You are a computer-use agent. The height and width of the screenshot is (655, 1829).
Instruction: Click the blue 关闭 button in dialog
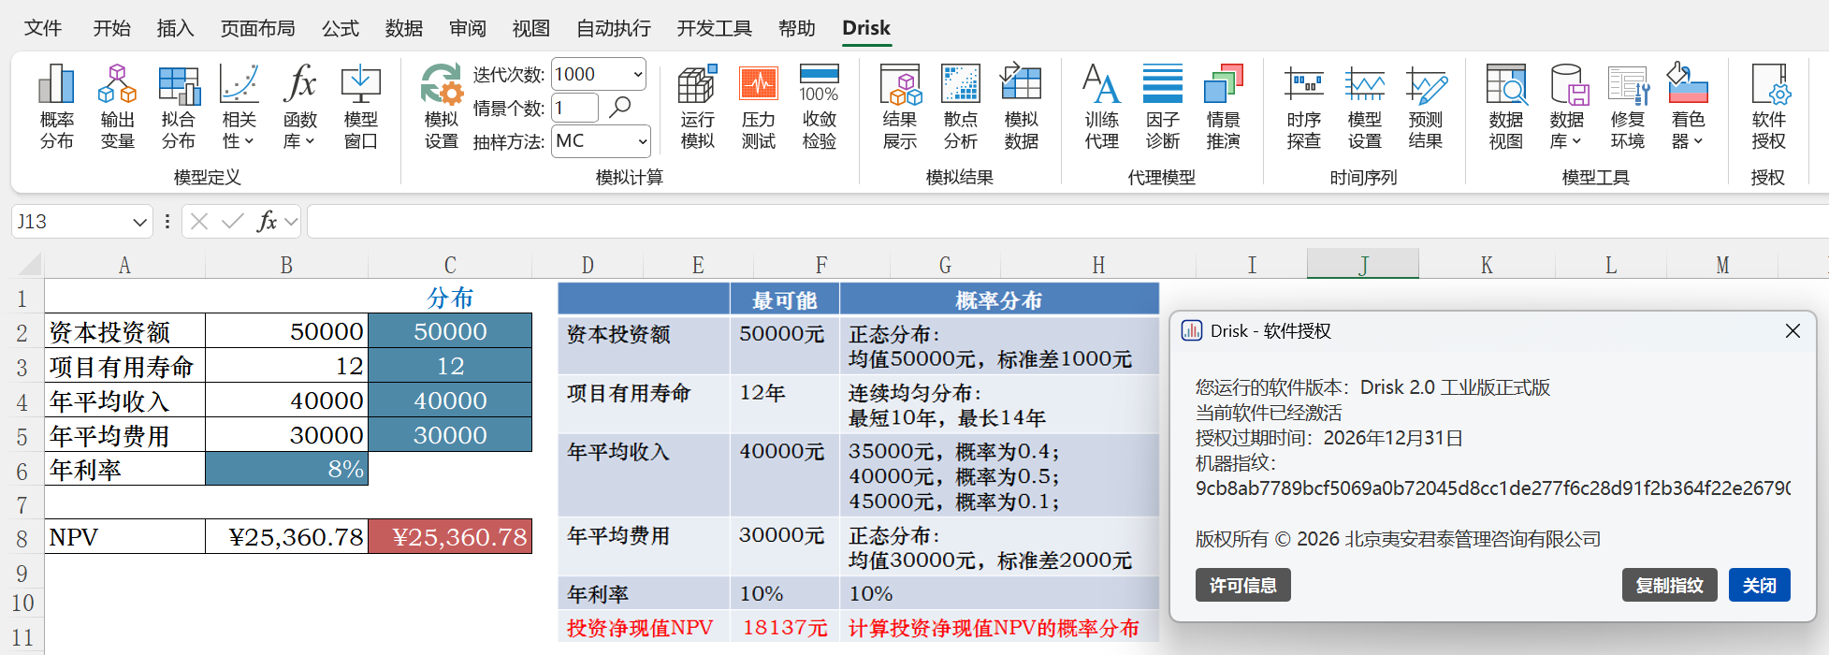point(1760,585)
